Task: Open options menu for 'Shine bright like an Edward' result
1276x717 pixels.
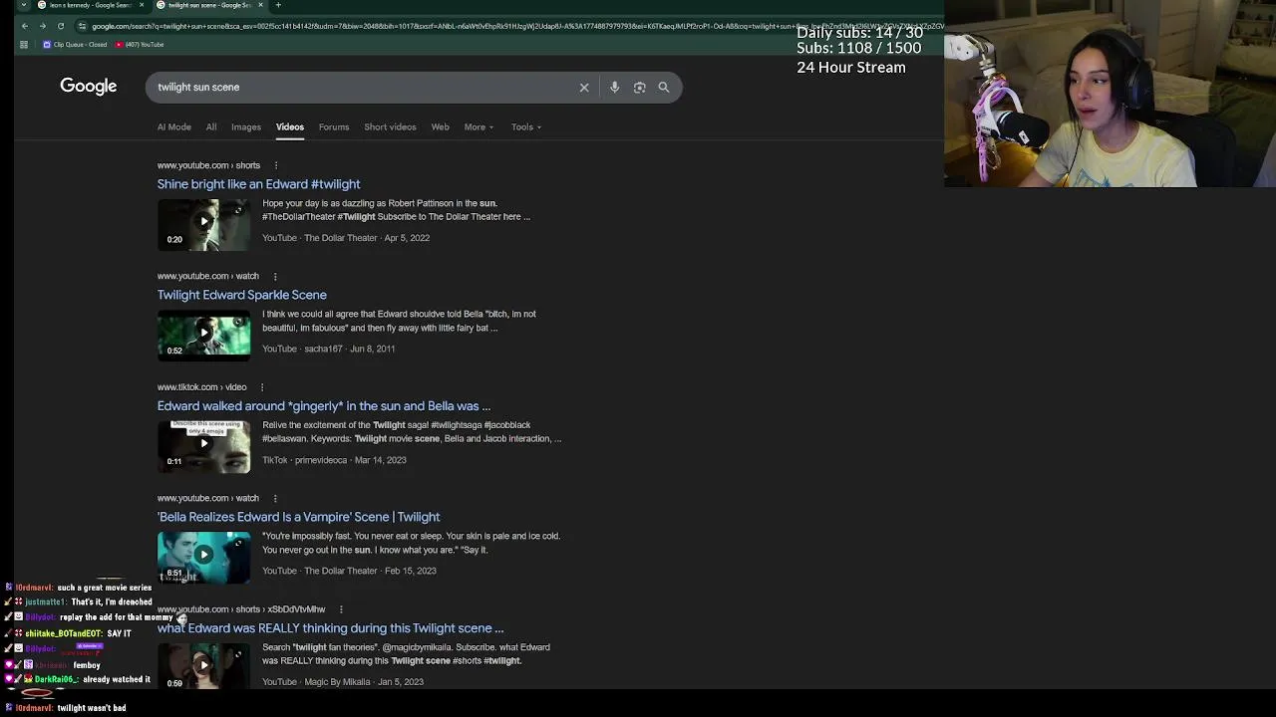Action: coord(276,165)
